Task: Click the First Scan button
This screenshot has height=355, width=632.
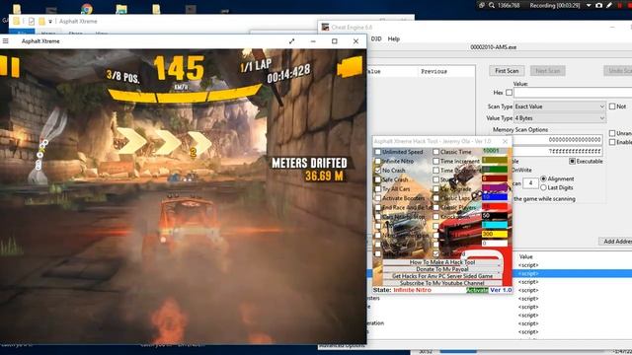Action: point(507,71)
